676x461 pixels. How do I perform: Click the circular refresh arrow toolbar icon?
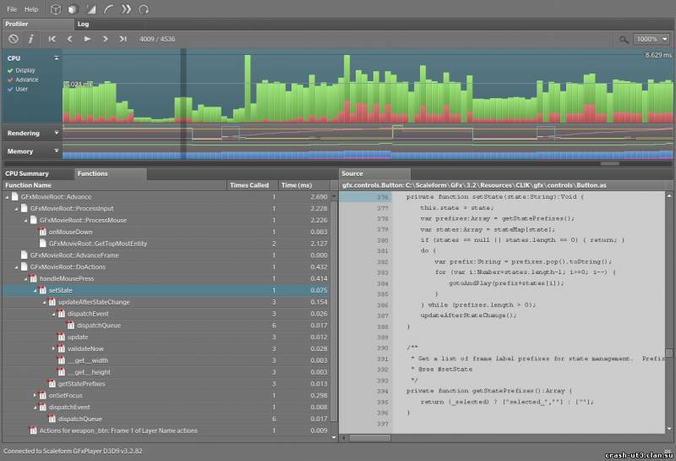tap(144, 8)
